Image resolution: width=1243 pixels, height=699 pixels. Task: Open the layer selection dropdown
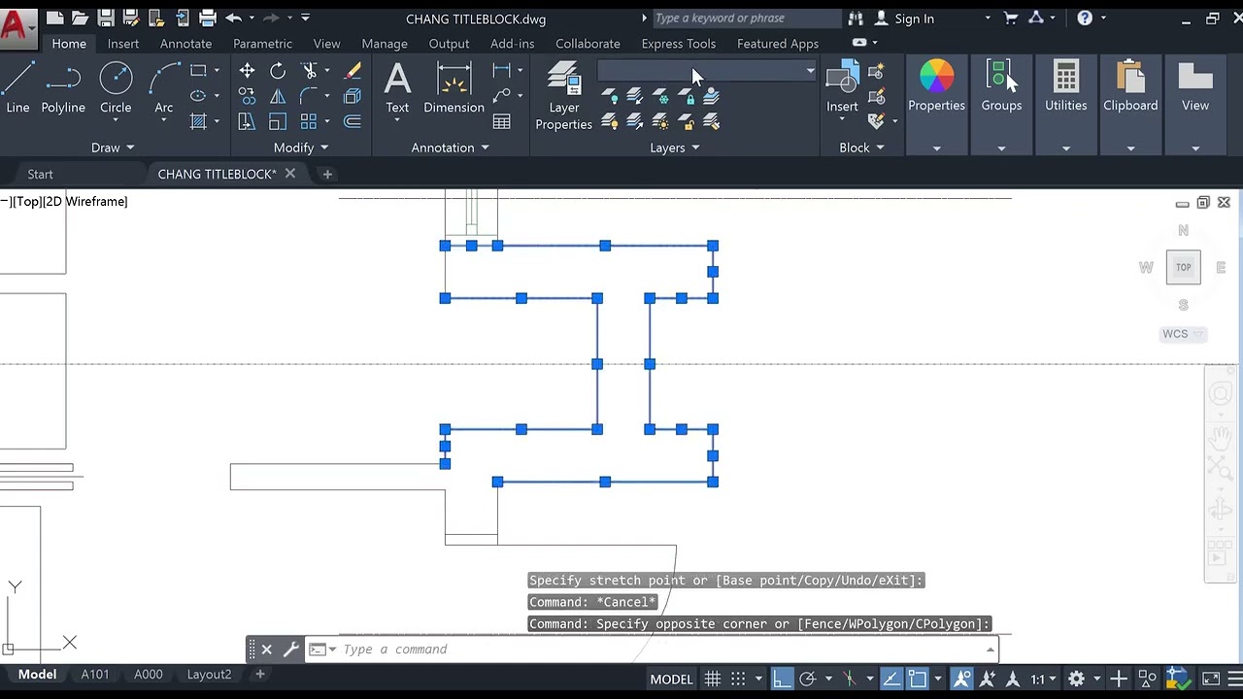click(708, 71)
